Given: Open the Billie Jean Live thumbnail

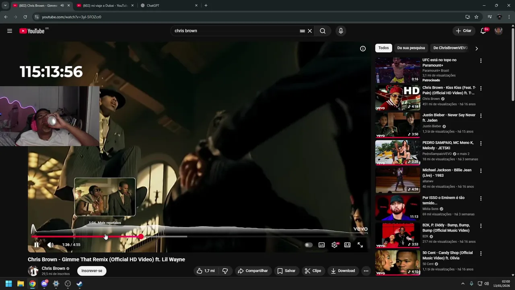Looking at the screenshot, I should coord(398,180).
